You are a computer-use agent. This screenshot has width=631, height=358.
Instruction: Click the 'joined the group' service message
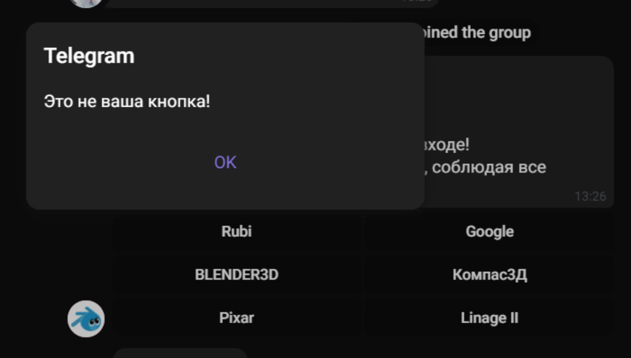(477, 33)
